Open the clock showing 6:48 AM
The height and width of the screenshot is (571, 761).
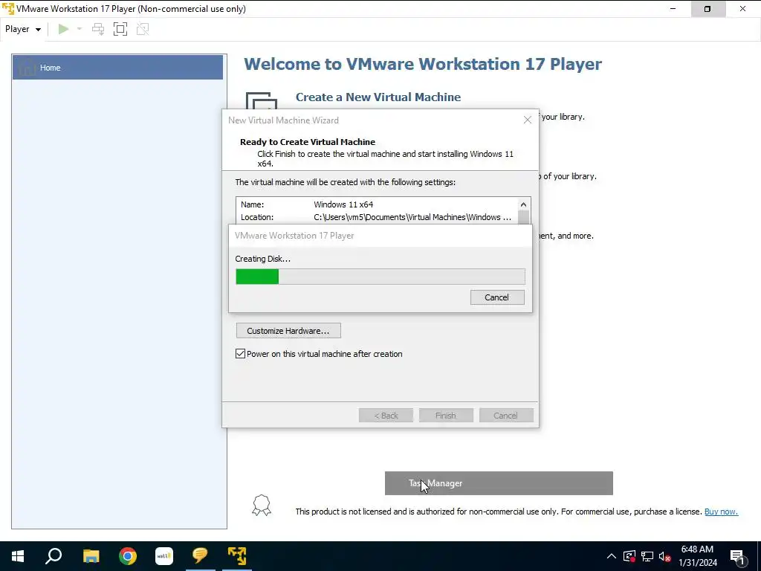697,556
